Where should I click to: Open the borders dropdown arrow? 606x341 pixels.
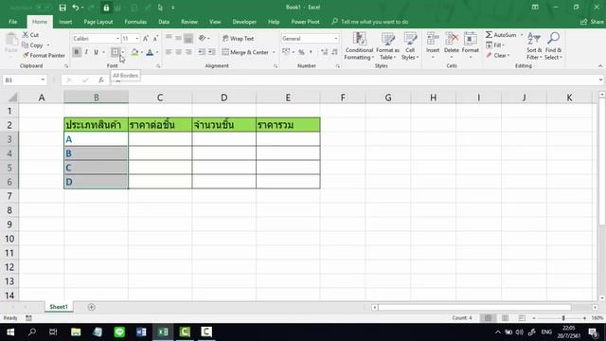coord(122,52)
